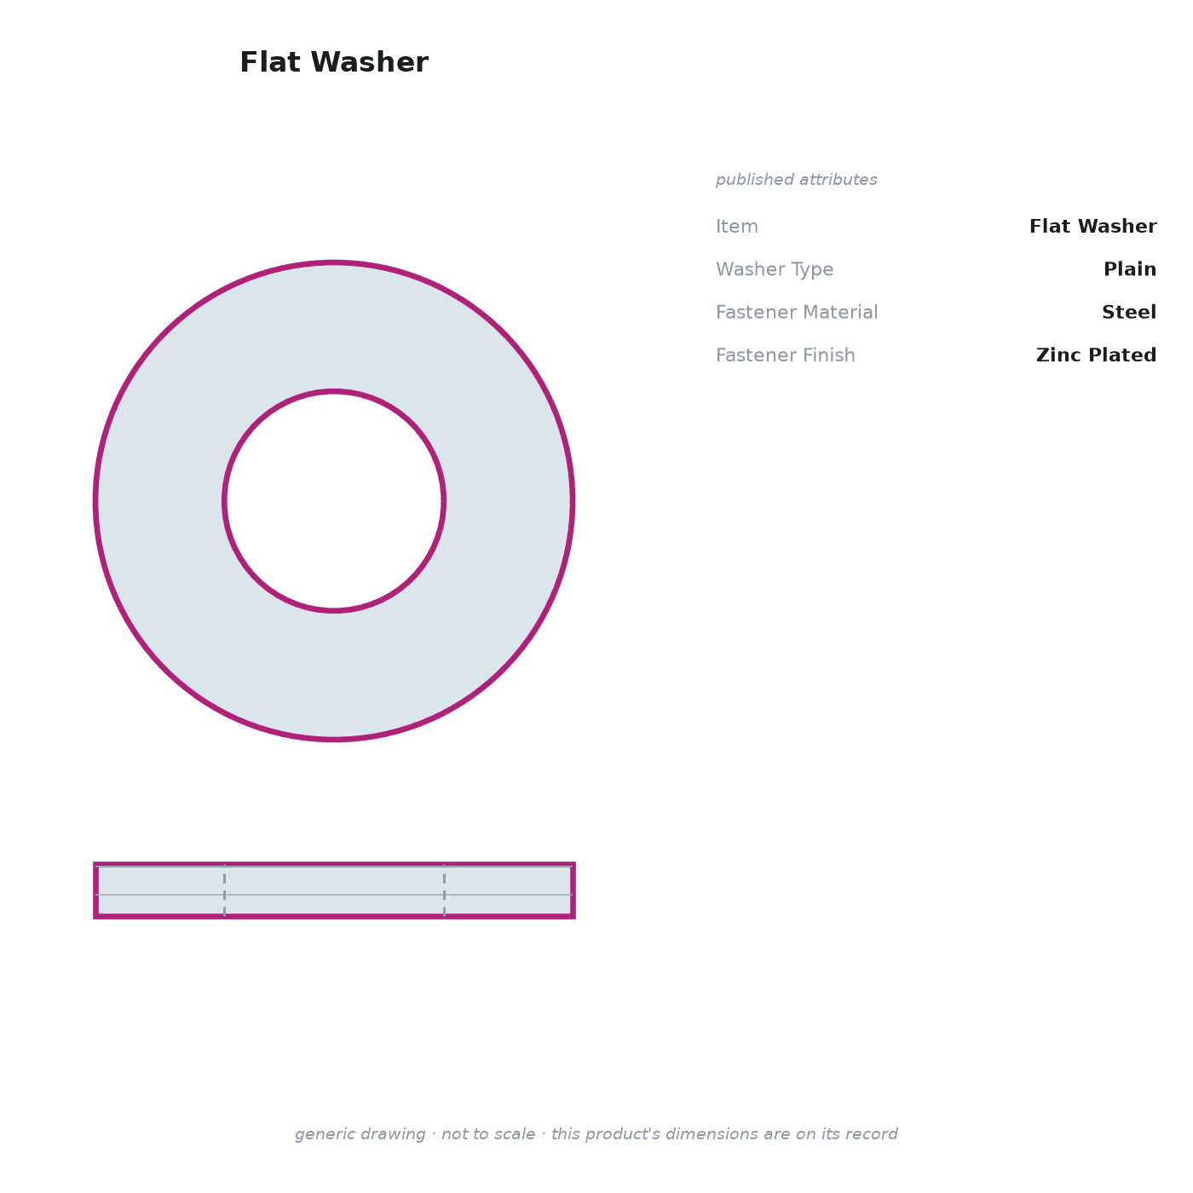The image size is (1193, 1193).
Task: Click the generic drawing footnote text
Action: tap(596, 1134)
